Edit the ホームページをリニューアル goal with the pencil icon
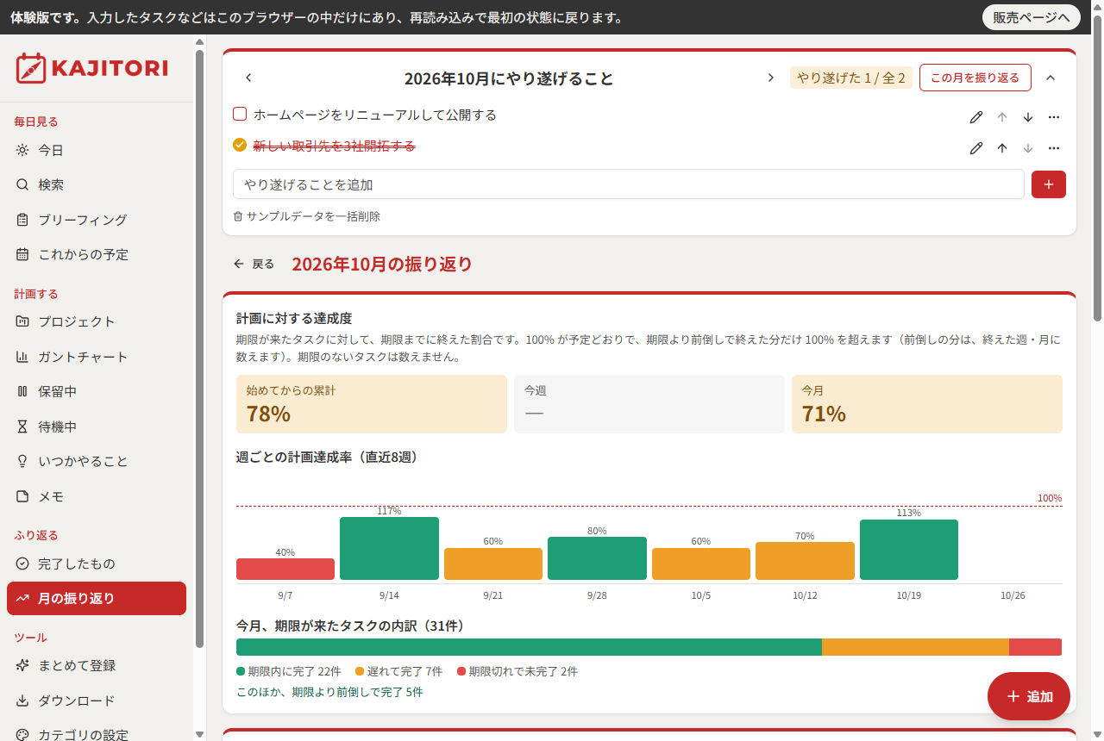The width and height of the screenshot is (1104, 741). [976, 117]
